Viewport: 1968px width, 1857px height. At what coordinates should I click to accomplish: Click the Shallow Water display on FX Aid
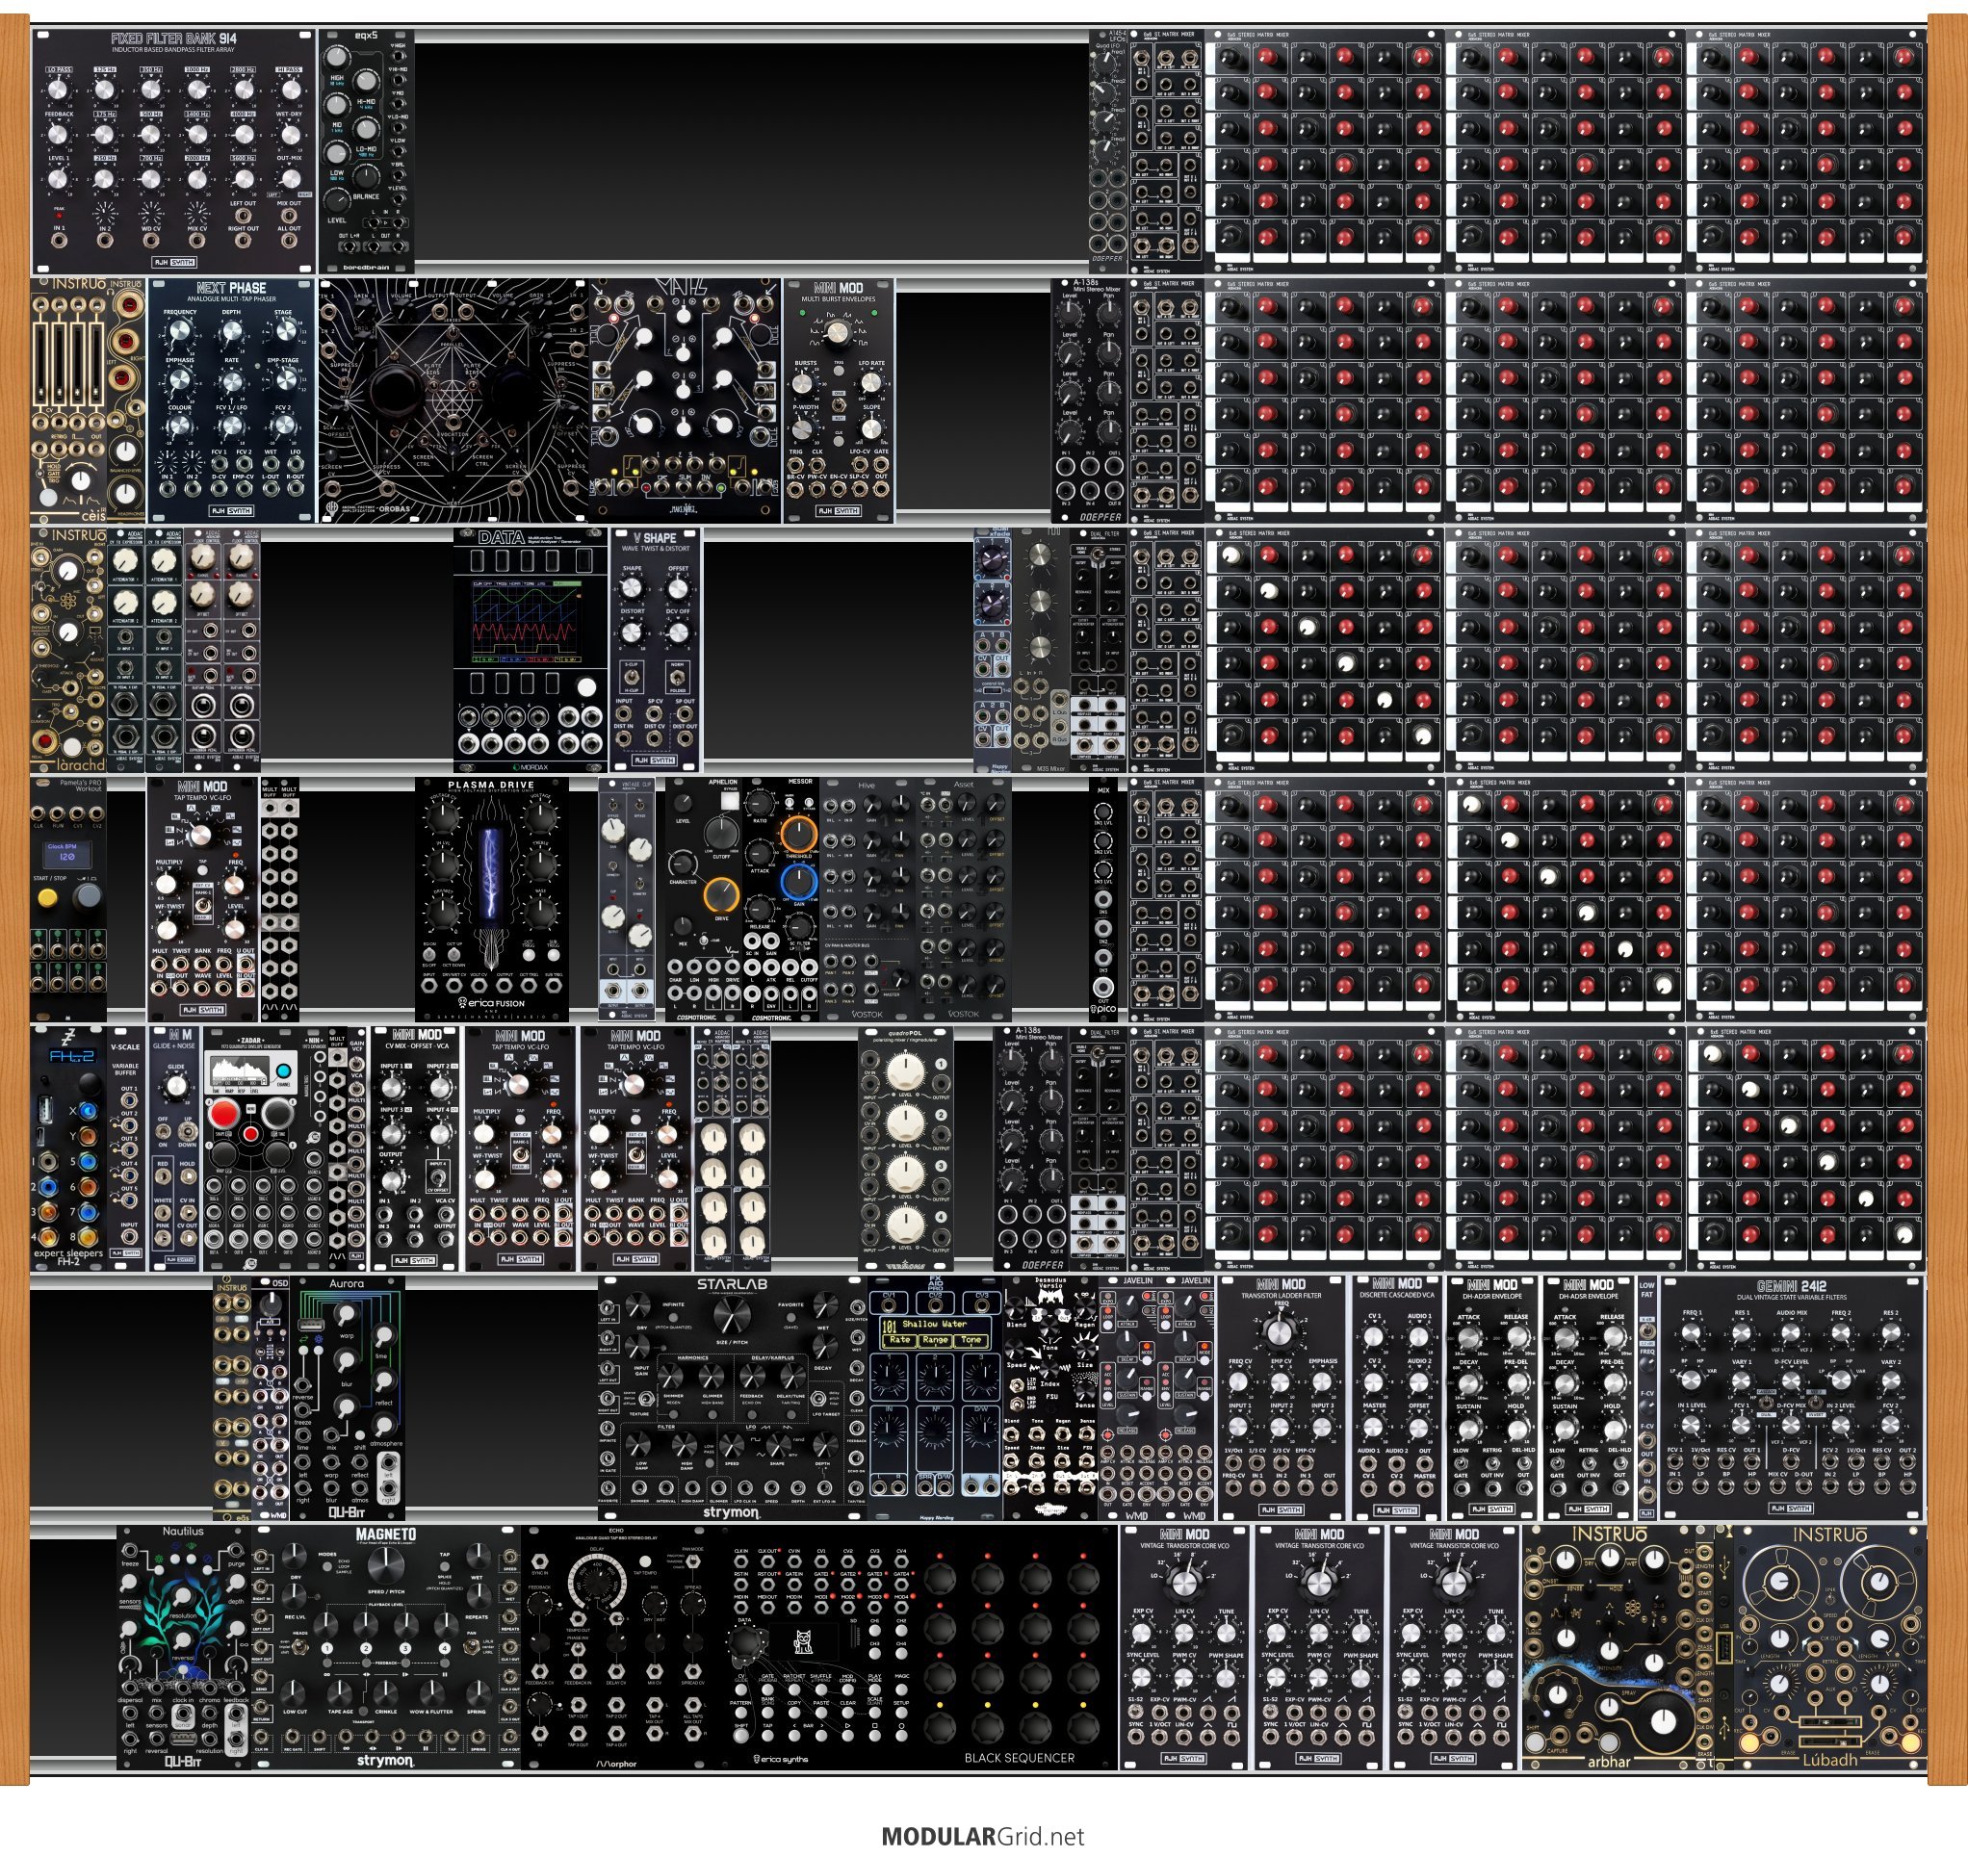(x=934, y=1331)
